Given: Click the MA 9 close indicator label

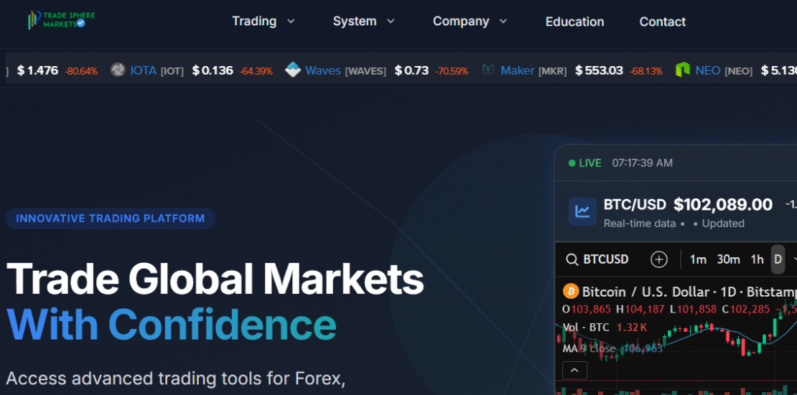Looking at the screenshot, I should pos(589,349).
